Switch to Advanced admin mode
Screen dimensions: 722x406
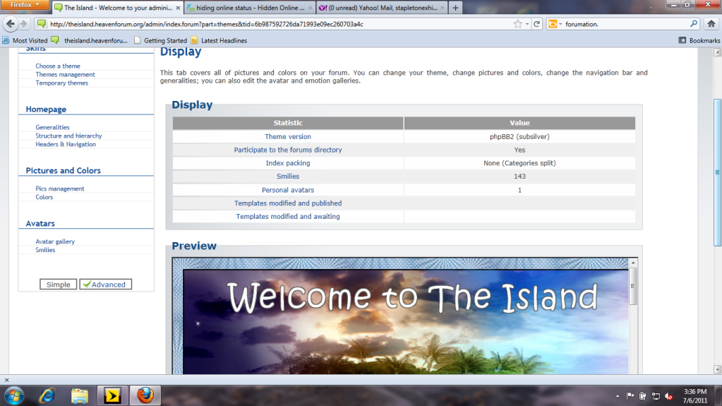(105, 285)
